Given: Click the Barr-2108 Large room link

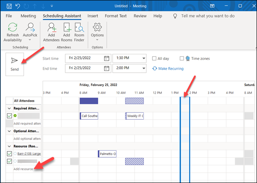Looking at the screenshot, I should point(29,154).
